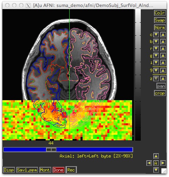Zoom out with 'z' down arrow
Viewport: 169px width, 177px height.
[x=156, y=79]
